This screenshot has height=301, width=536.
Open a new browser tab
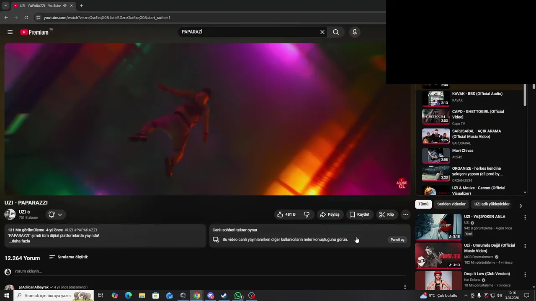(x=81, y=6)
